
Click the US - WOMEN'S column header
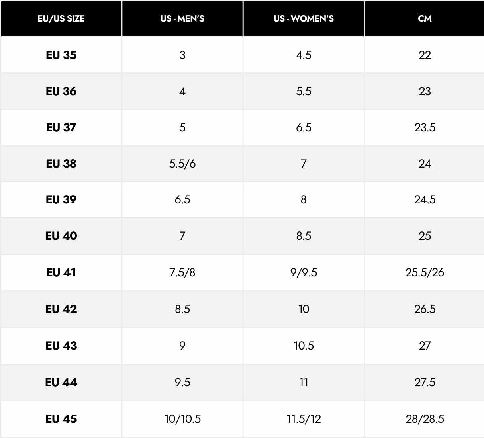(x=304, y=18)
